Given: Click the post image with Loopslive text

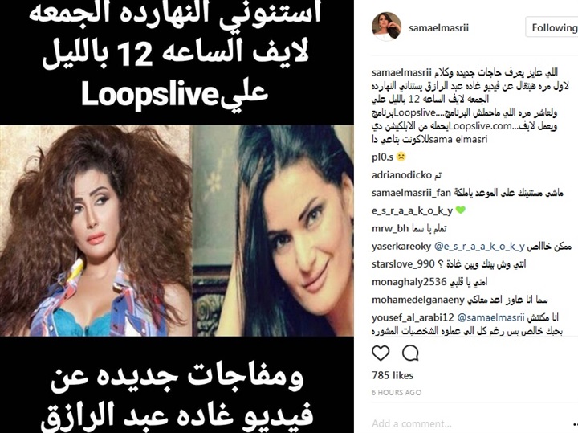Looking at the screenshot, I should coord(177,217).
